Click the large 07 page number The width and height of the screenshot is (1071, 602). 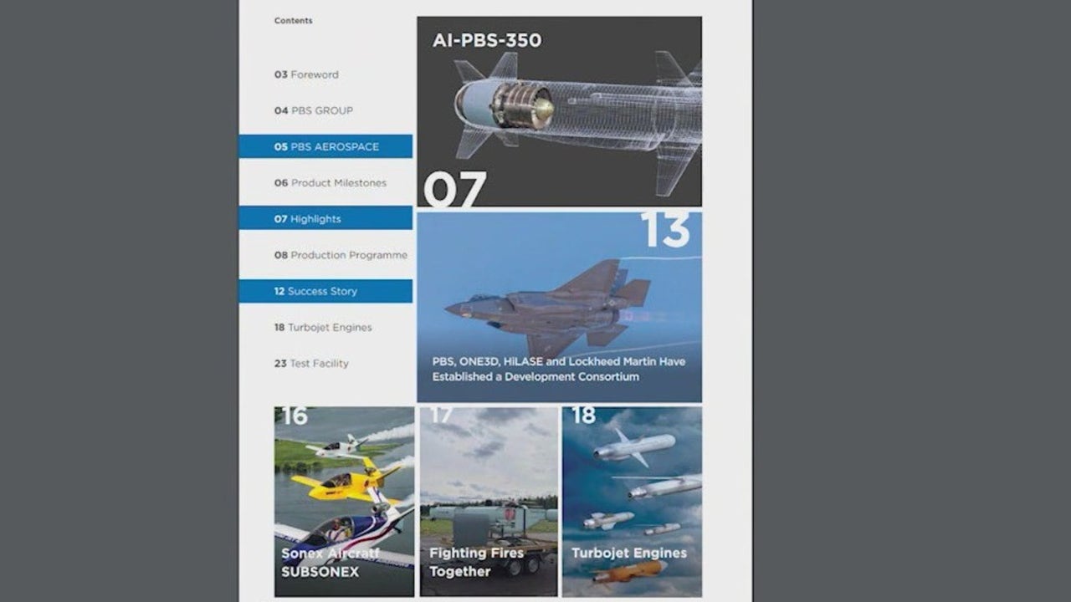[454, 189]
